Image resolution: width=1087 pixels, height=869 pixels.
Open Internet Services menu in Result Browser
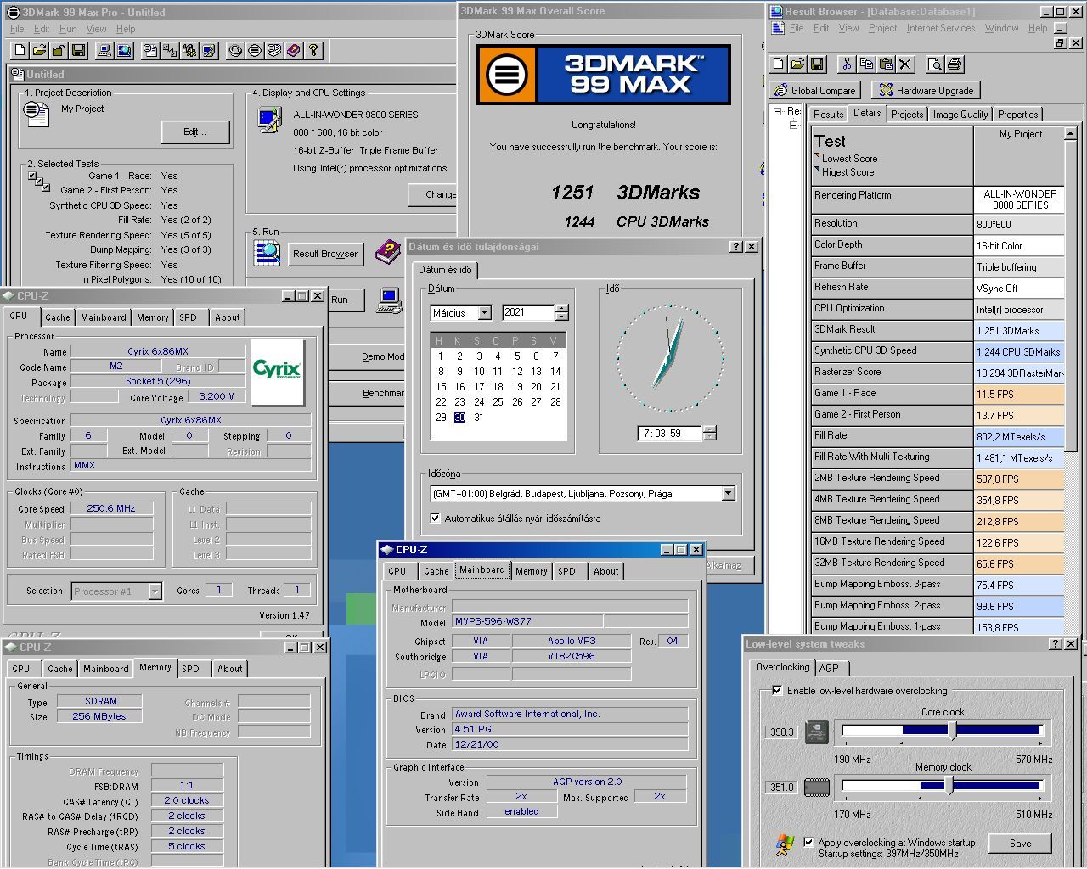click(941, 28)
